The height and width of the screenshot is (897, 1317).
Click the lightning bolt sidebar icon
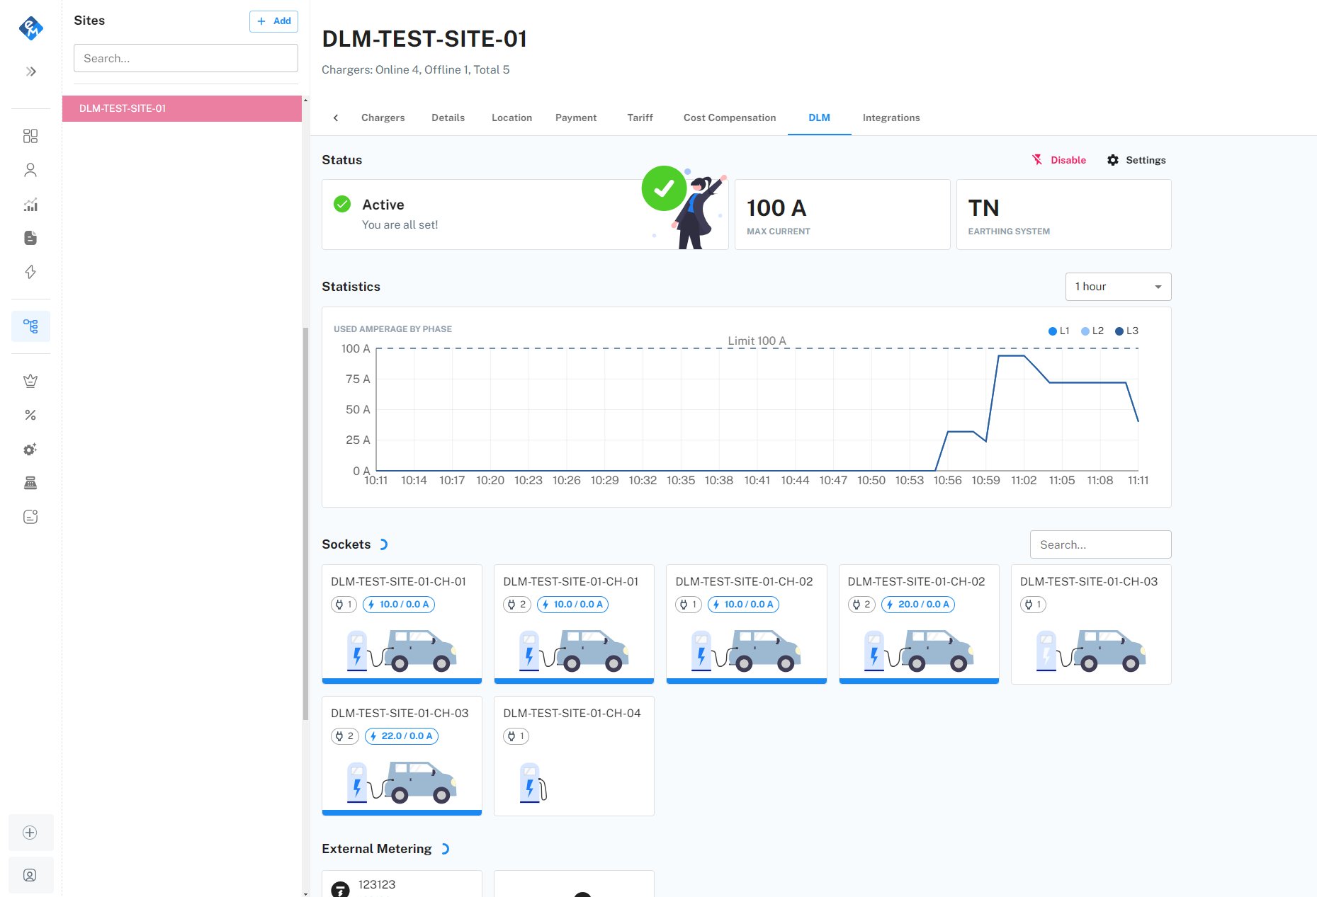coord(30,272)
